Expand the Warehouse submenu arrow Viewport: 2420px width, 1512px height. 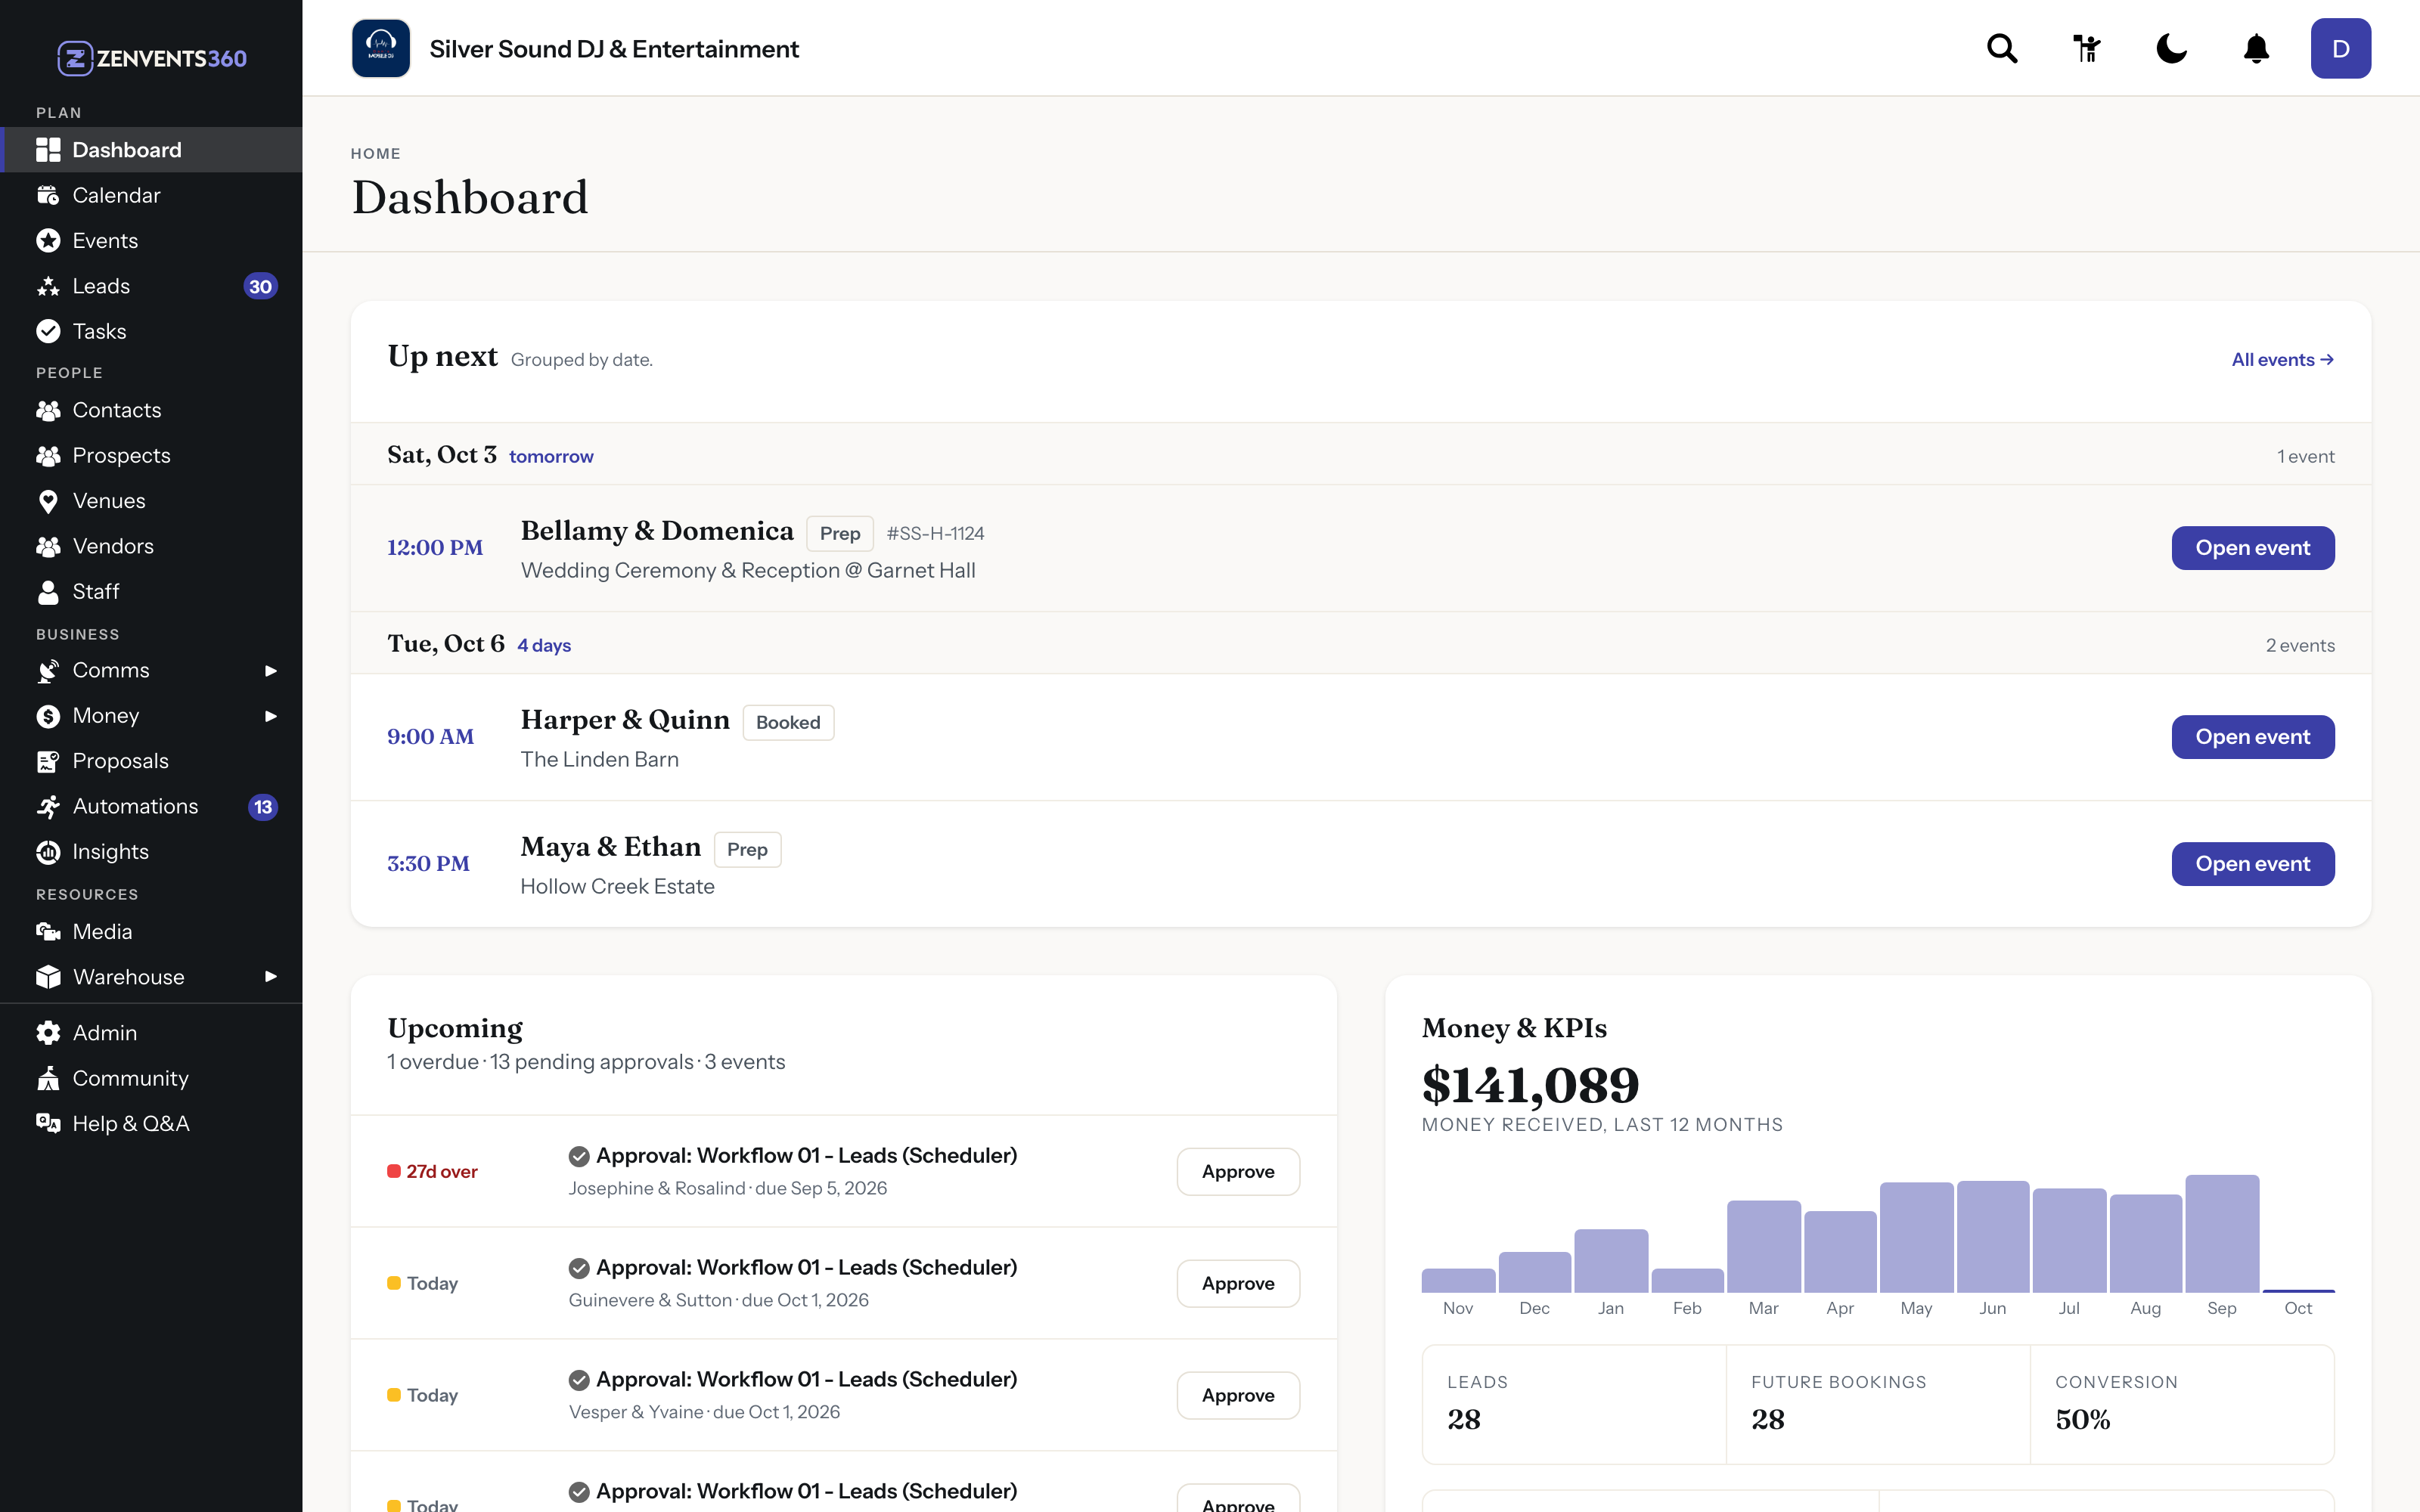coord(270,977)
